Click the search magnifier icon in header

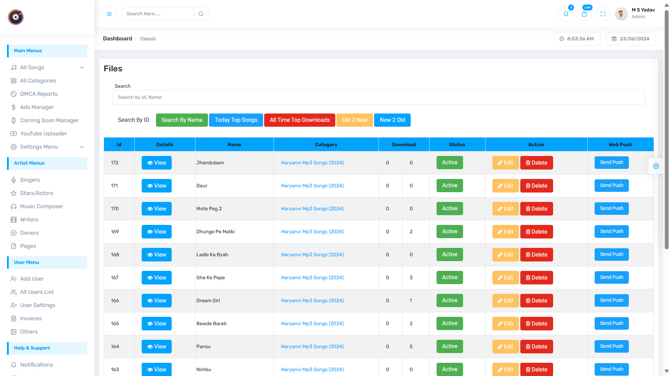(x=201, y=14)
